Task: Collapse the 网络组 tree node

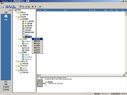Action: tap(19, 46)
